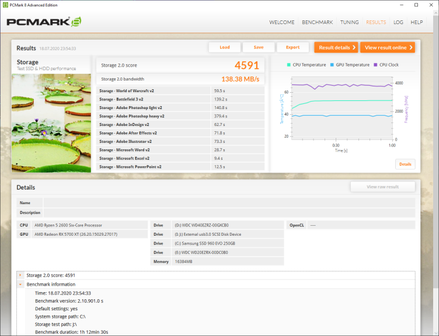The image size is (439, 336).
Task: Click the GPU Temperature legend swatch
Action: pyautogui.click(x=332, y=65)
